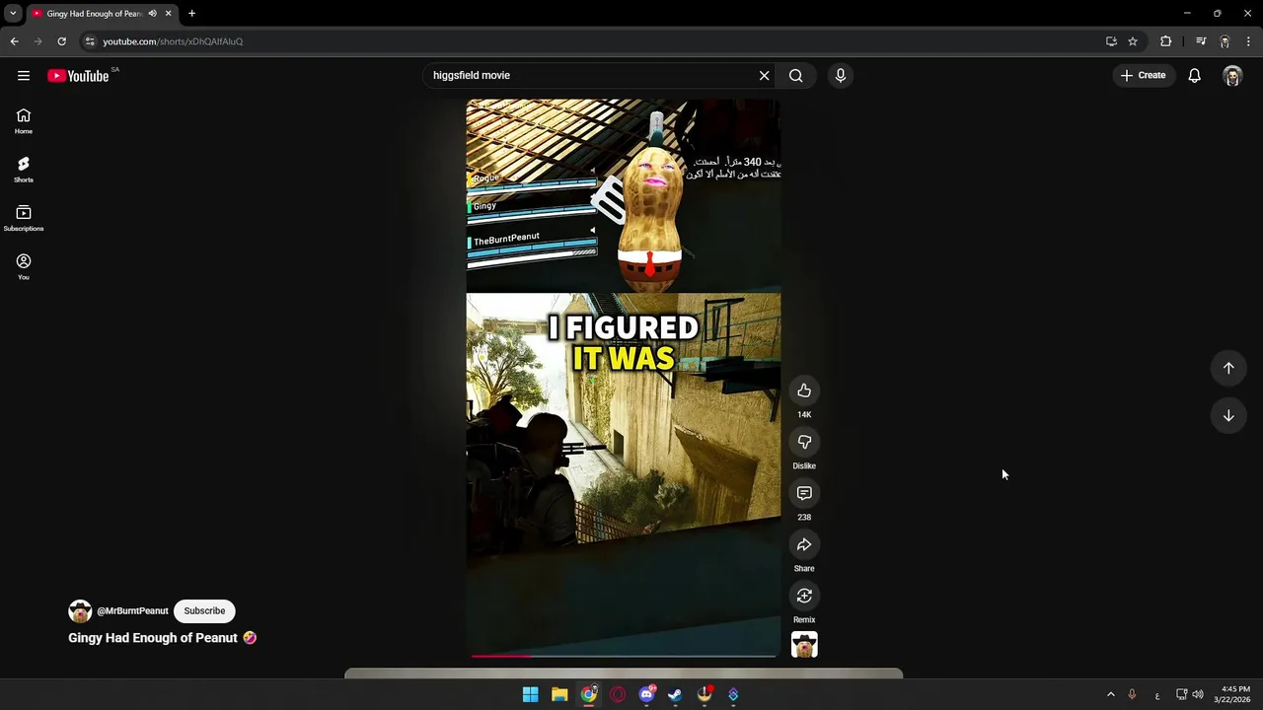
Task: Open Discord from the taskbar
Action: coord(647,694)
